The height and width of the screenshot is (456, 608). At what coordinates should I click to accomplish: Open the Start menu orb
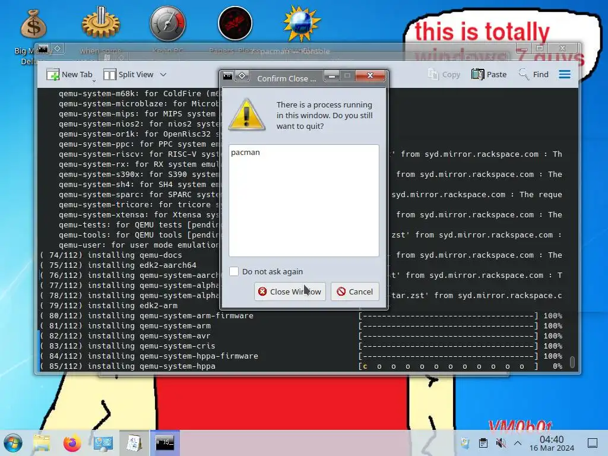[13, 443]
